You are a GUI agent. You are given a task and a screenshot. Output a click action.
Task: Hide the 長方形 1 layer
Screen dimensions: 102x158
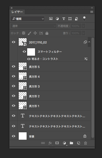tap(13, 106)
